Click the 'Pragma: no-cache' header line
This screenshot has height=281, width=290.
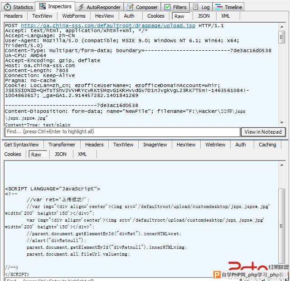(x=30, y=81)
